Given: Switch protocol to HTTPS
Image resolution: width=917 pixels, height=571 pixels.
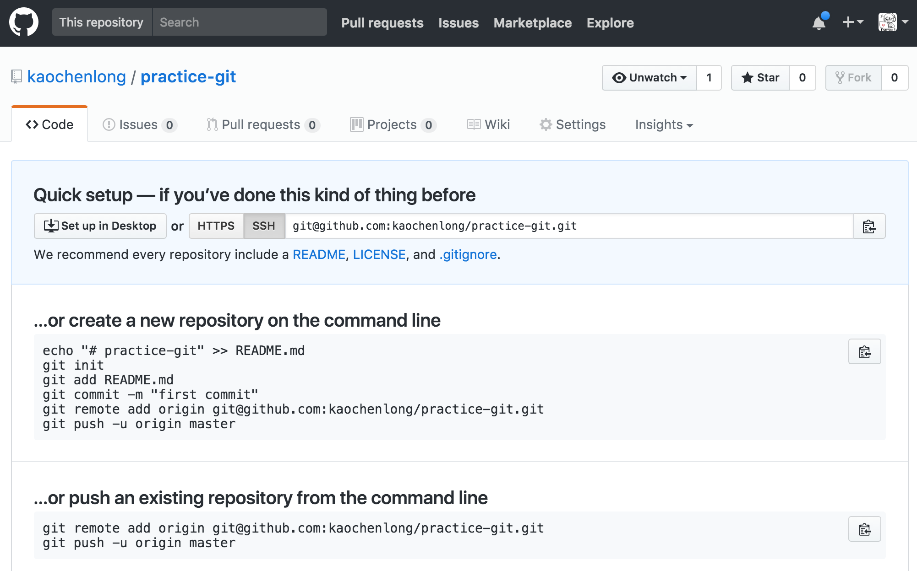Looking at the screenshot, I should click(216, 226).
